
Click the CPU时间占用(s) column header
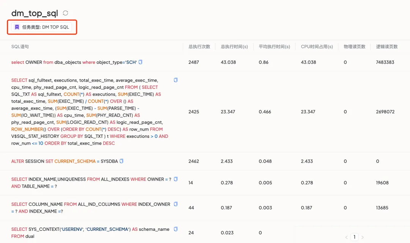pyautogui.click(x=317, y=47)
